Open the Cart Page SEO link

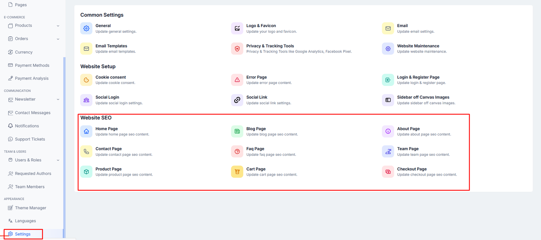pos(256,169)
